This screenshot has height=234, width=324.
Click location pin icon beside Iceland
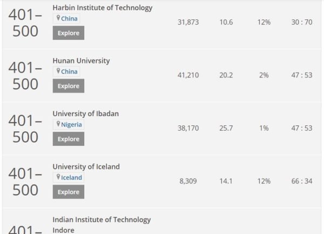[58, 177]
